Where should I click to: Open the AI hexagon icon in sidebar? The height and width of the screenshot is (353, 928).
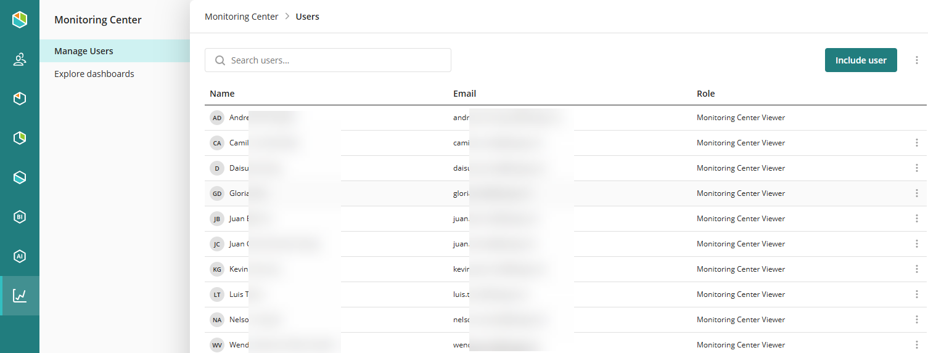[x=20, y=256]
